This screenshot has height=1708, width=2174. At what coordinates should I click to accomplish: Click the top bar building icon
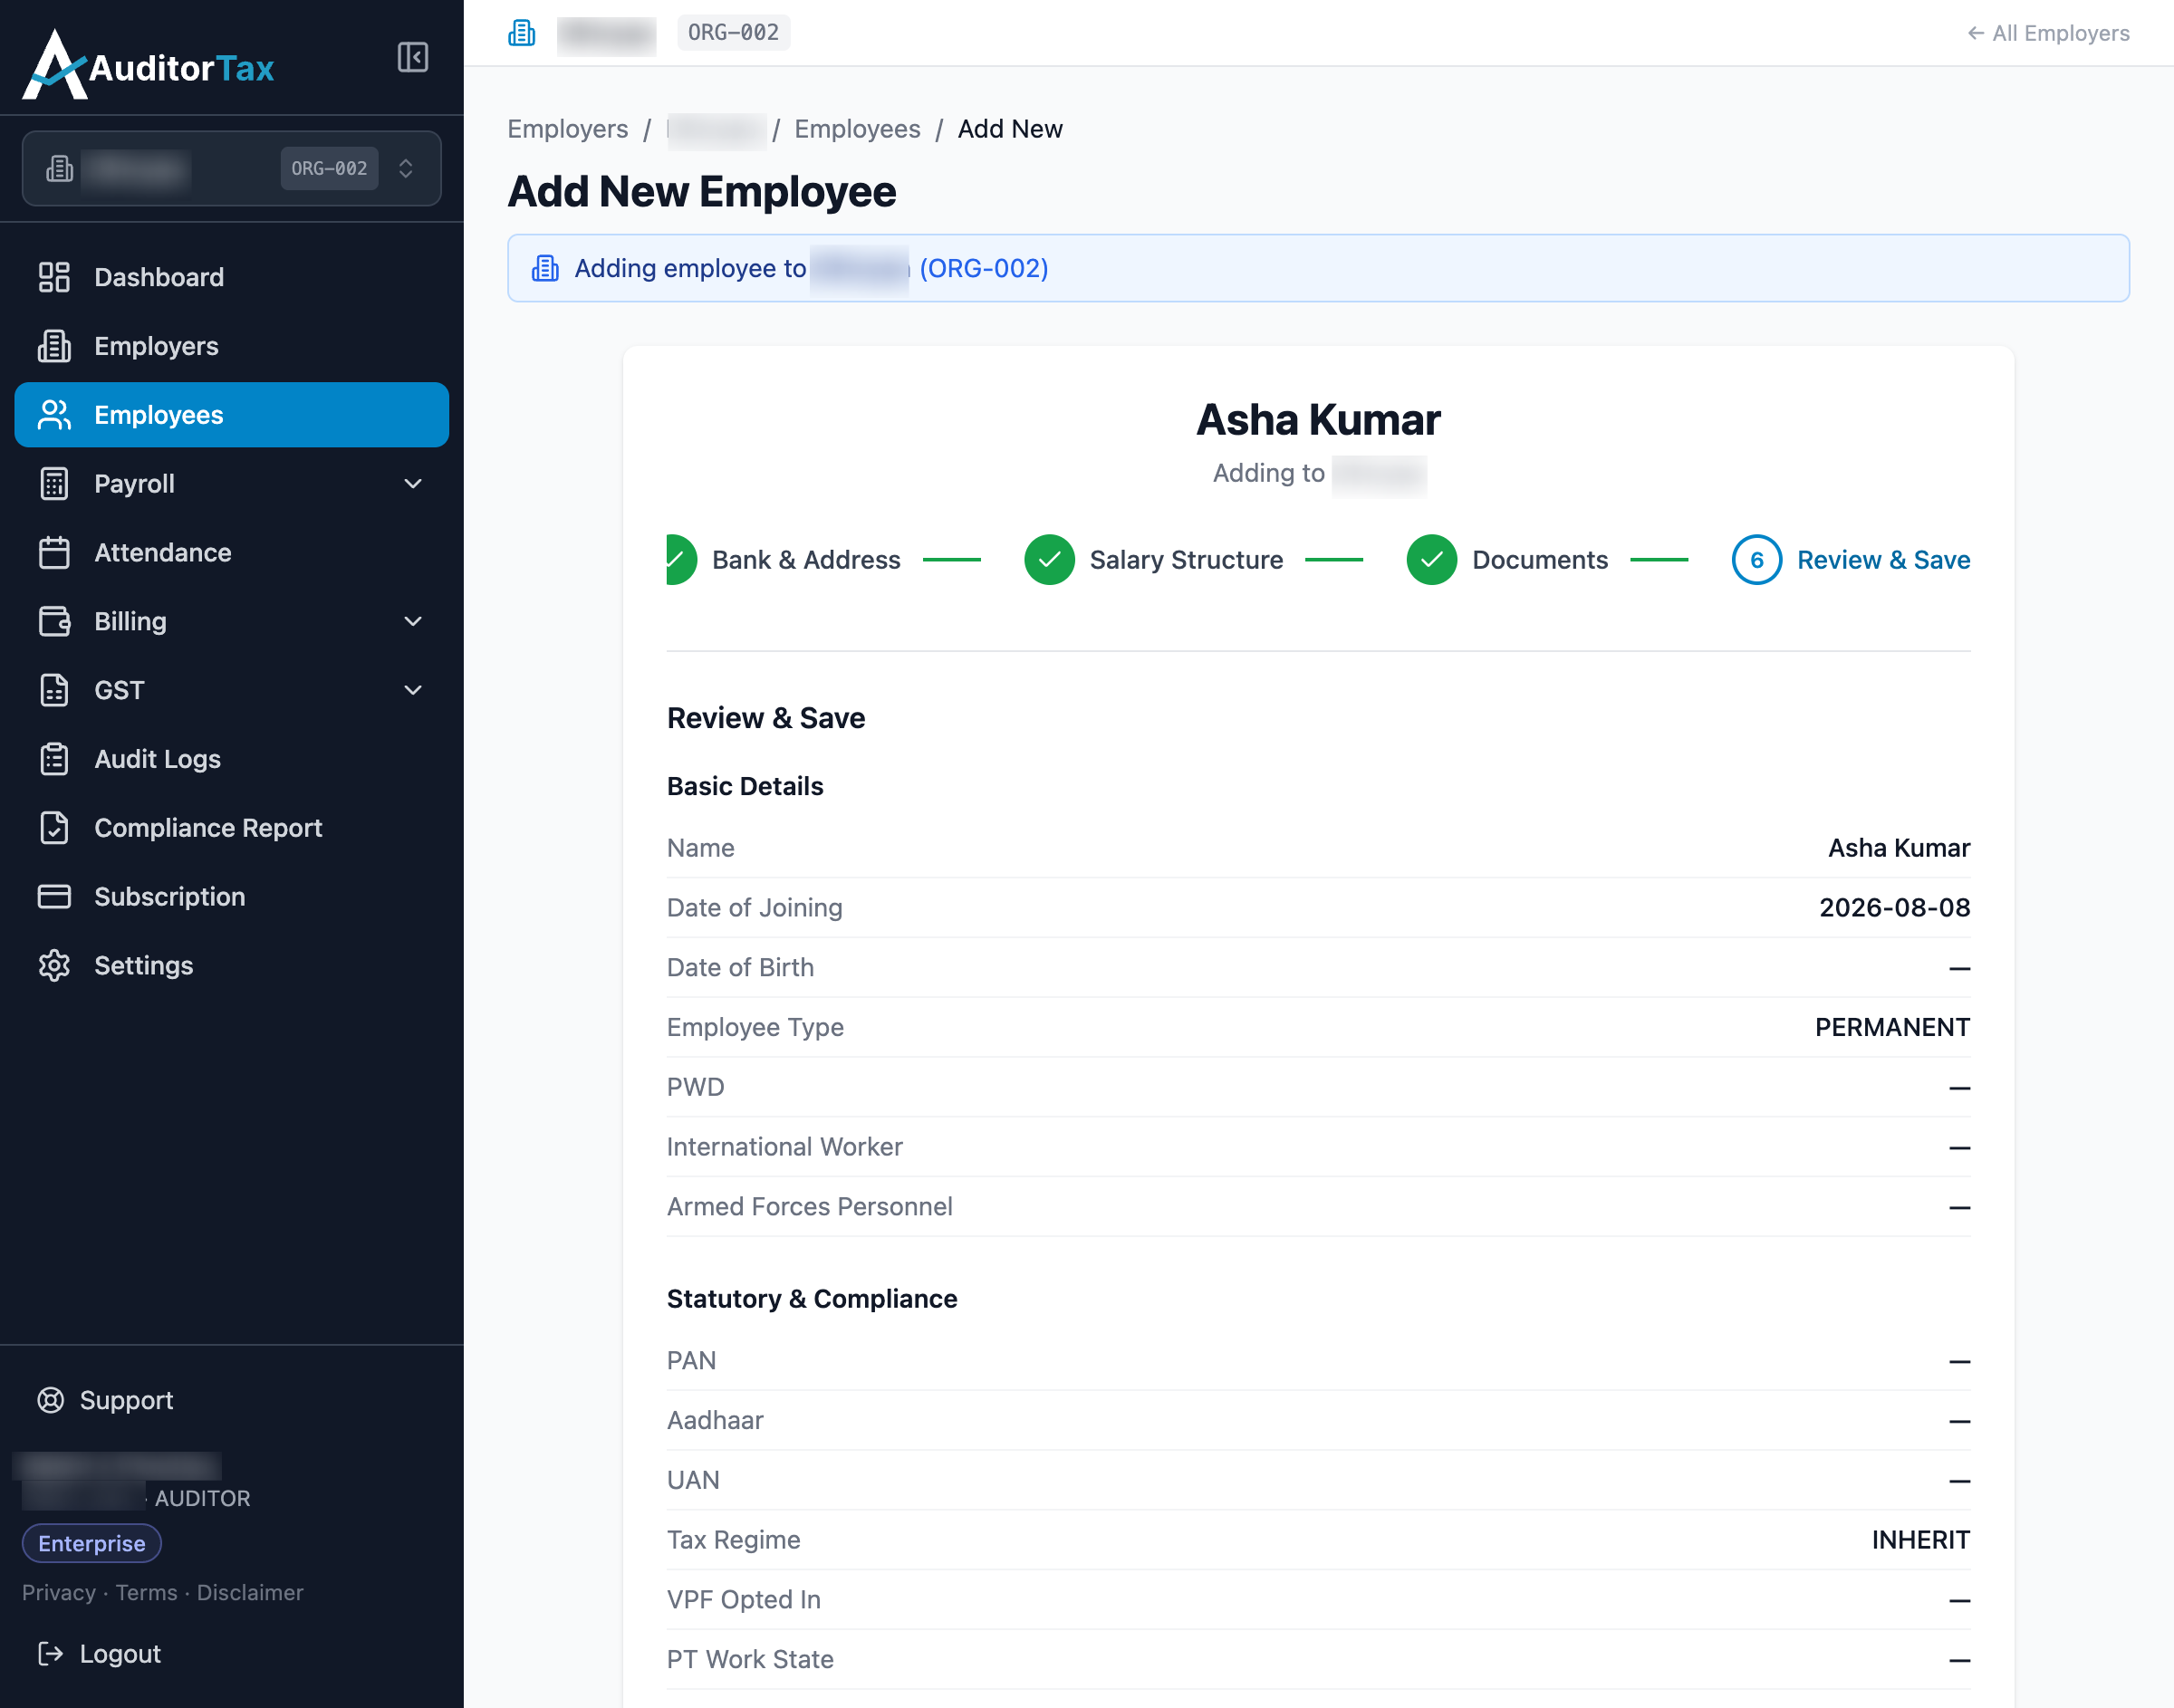click(521, 33)
